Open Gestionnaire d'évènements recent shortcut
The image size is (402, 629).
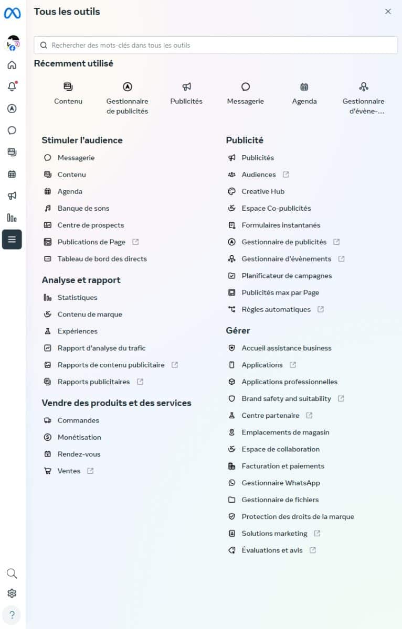point(364,99)
